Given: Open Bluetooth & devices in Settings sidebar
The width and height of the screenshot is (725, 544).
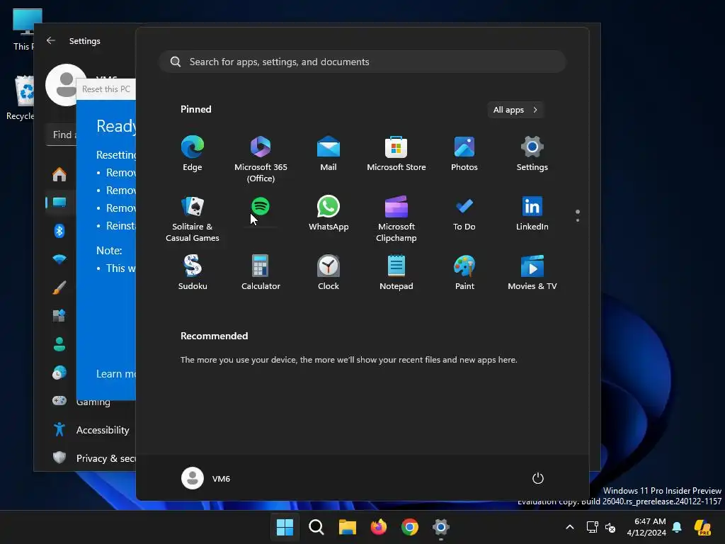Looking at the screenshot, I should [59, 230].
